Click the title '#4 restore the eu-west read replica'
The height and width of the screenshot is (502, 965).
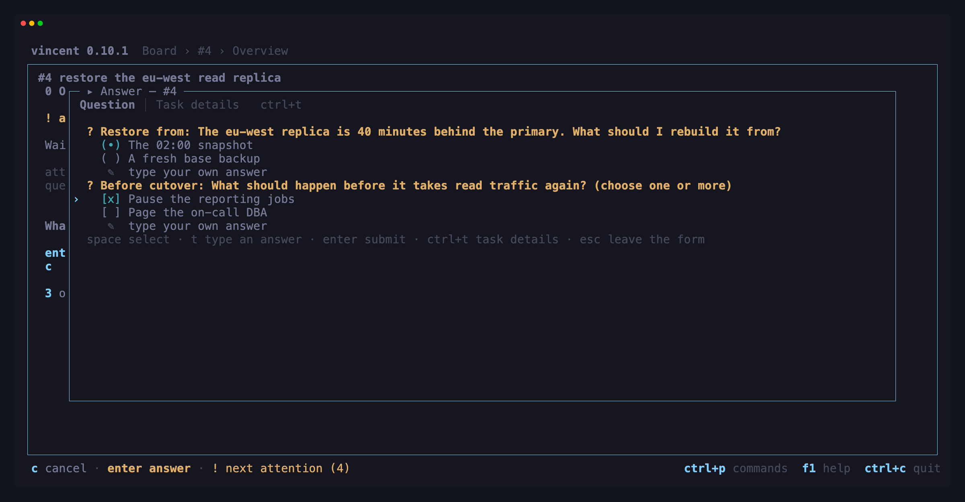pos(159,78)
